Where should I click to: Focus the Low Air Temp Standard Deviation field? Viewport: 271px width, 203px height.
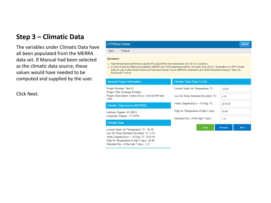click(x=235, y=96)
